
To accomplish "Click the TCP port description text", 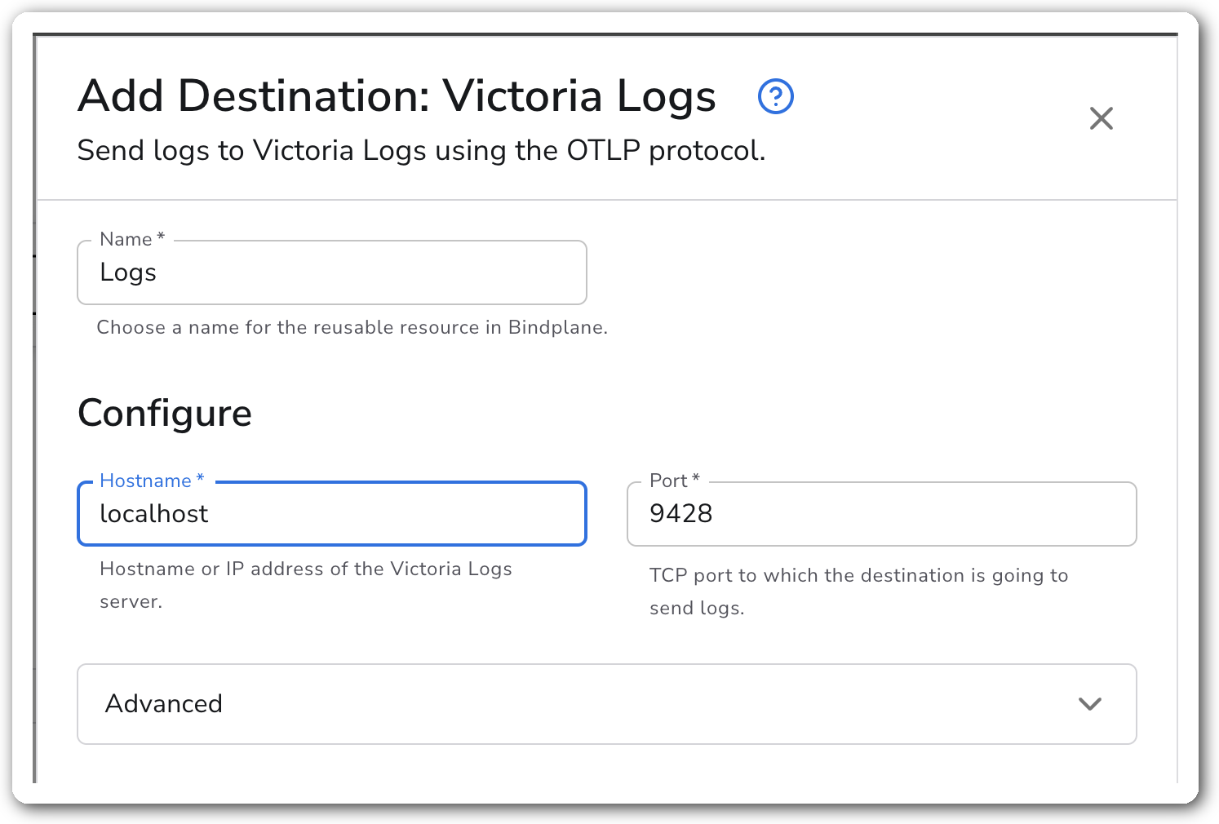I will pyautogui.click(x=858, y=576).
